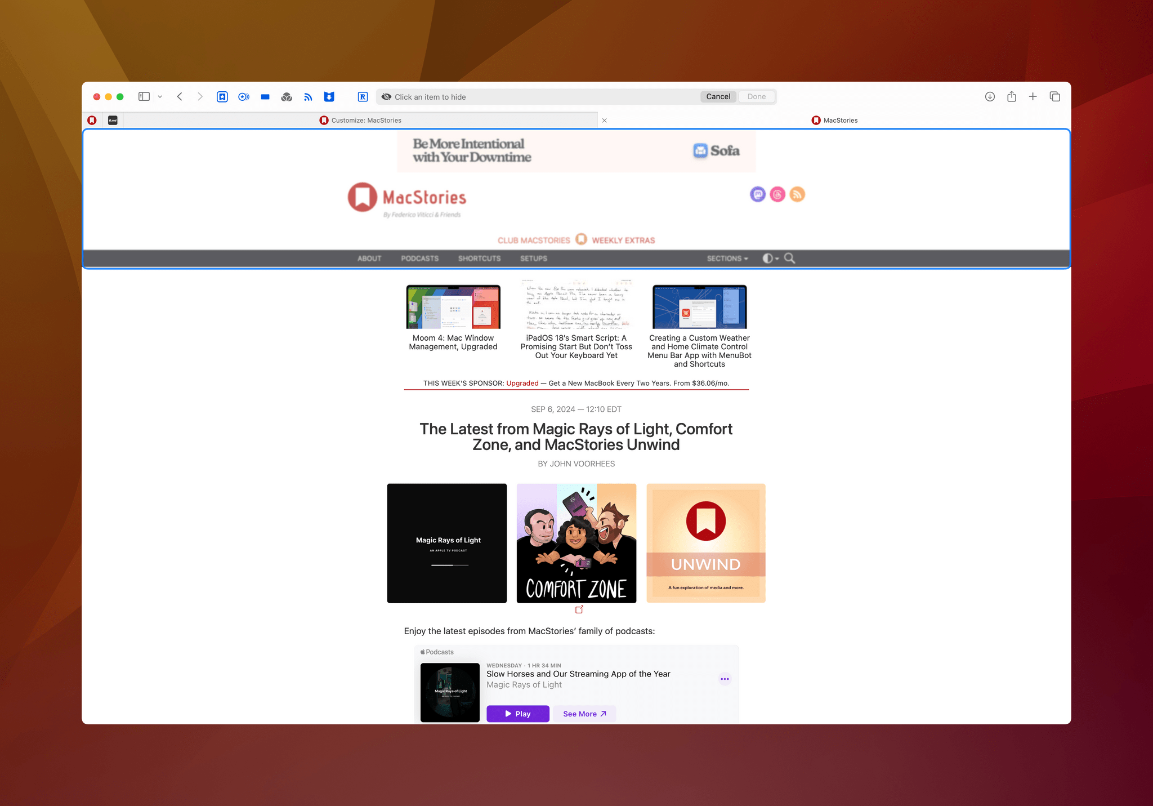
Task: Select the pinned dark md tab icon
Action: point(113,120)
